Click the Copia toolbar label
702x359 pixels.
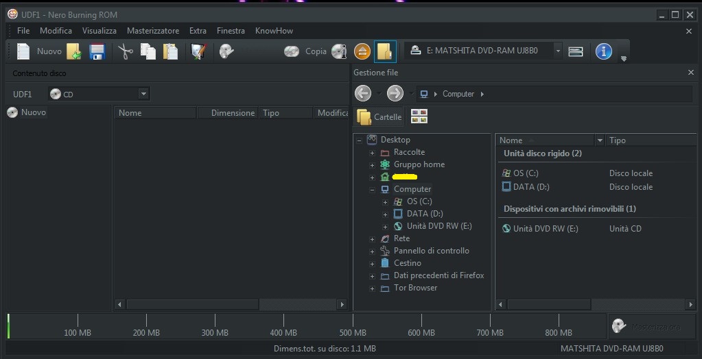(x=316, y=51)
